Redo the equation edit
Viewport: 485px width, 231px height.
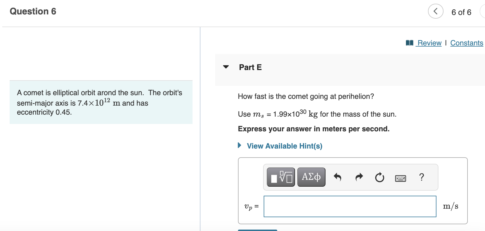pos(359,177)
